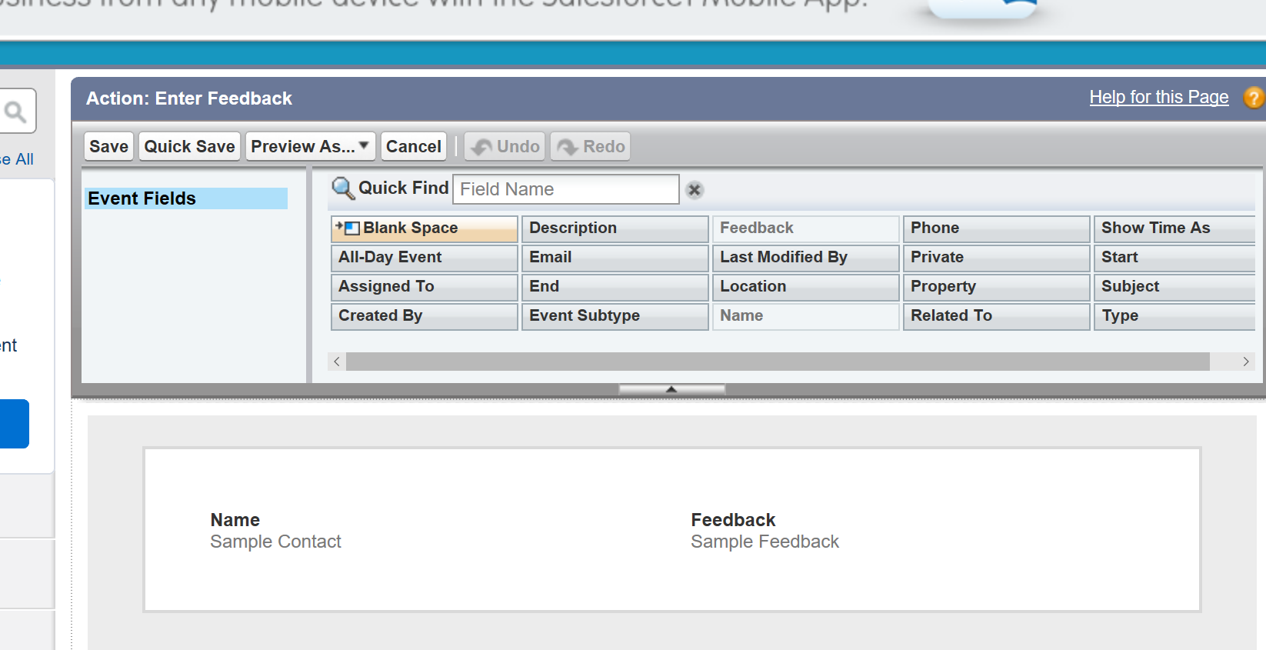Open the orange help question mark icon
The width and height of the screenshot is (1266, 650).
point(1254,98)
